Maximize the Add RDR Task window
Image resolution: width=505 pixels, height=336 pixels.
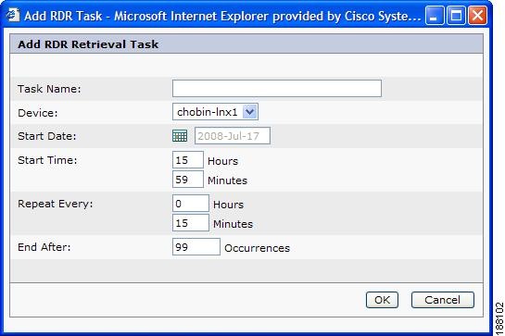pyautogui.click(x=456, y=16)
